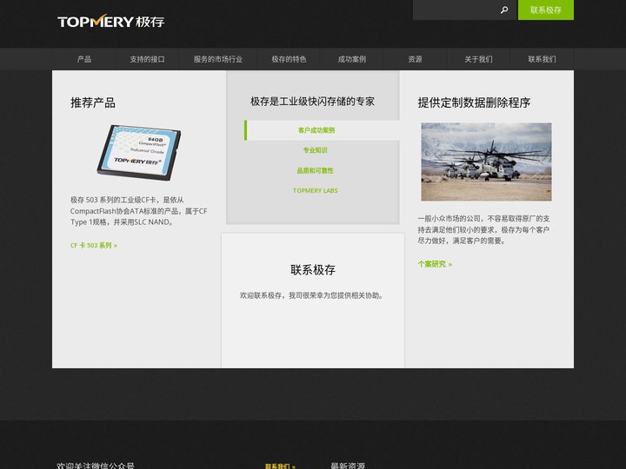Click the 提供定制数据删除程序 heading
Screen dimensions: 626x469
(474, 102)
